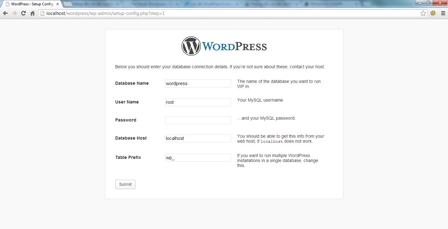448x229 pixels.
Task: Click the Table Prefix field containing wp_
Action: click(198, 158)
